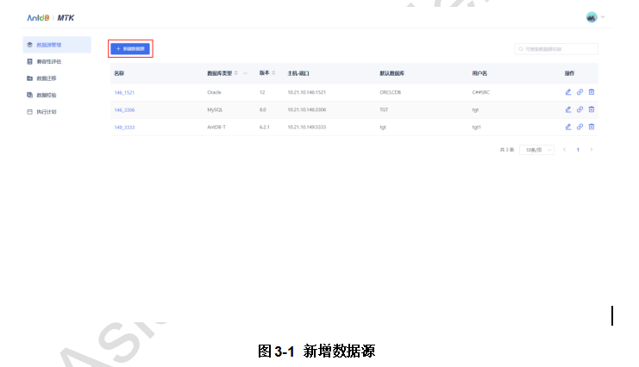Open the 10条/页 page size dropdown
Screen dimensions: 639x367
pyautogui.click(x=536, y=150)
